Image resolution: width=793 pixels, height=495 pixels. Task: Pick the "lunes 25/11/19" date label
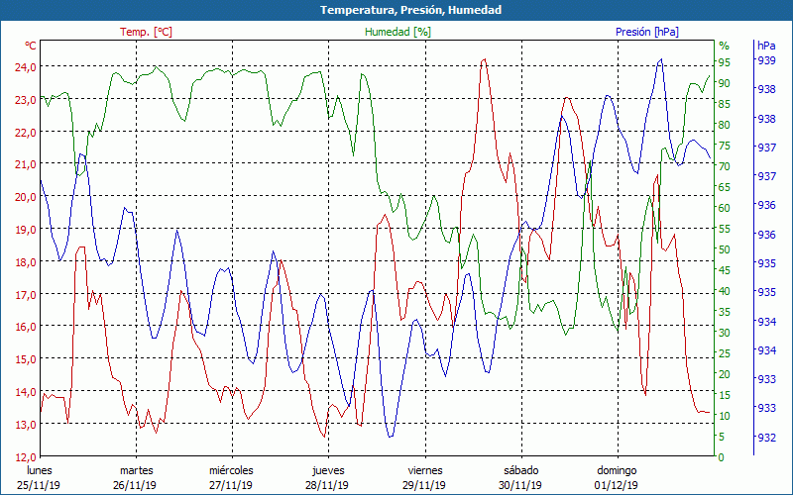40,477
